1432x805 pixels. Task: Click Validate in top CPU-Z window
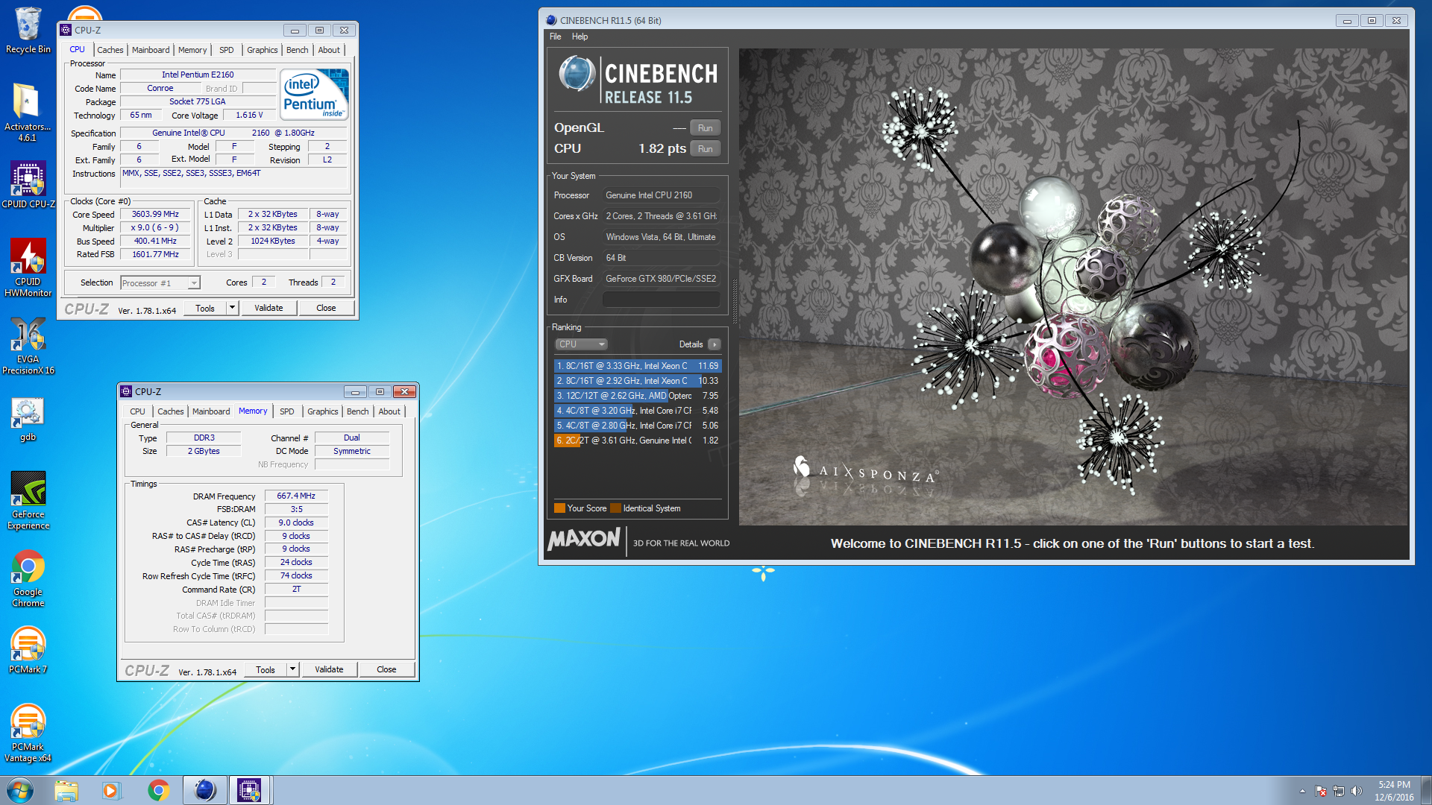[x=268, y=308]
